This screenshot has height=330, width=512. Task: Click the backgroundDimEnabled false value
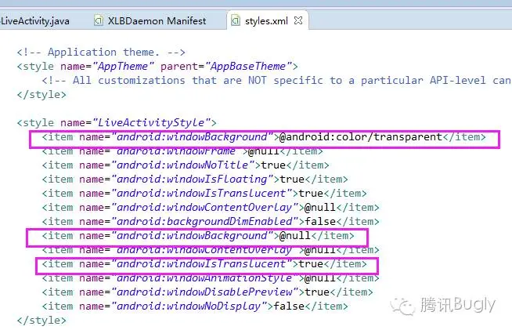(x=320, y=221)
